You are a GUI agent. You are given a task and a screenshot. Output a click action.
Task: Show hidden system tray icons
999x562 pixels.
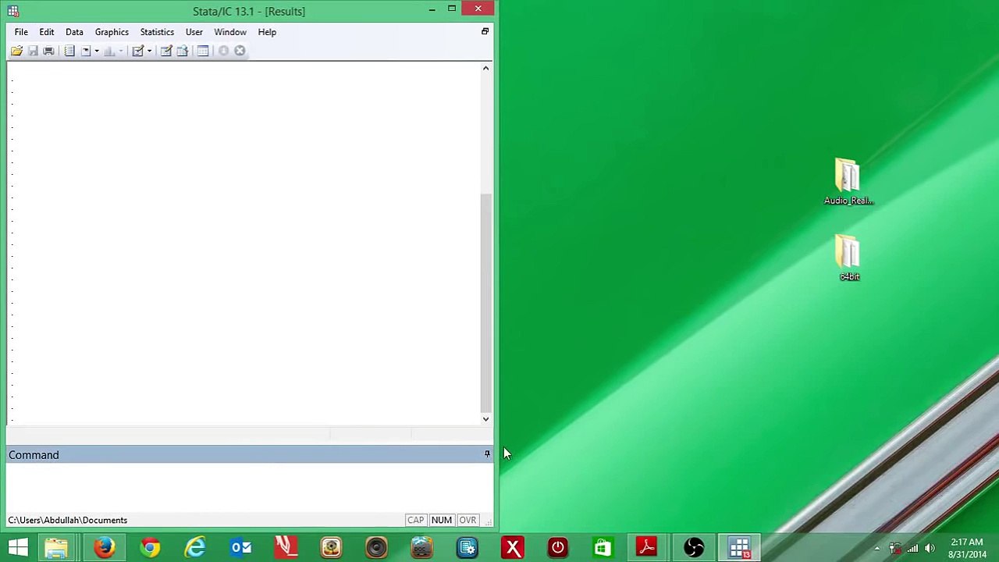point(876,548)
